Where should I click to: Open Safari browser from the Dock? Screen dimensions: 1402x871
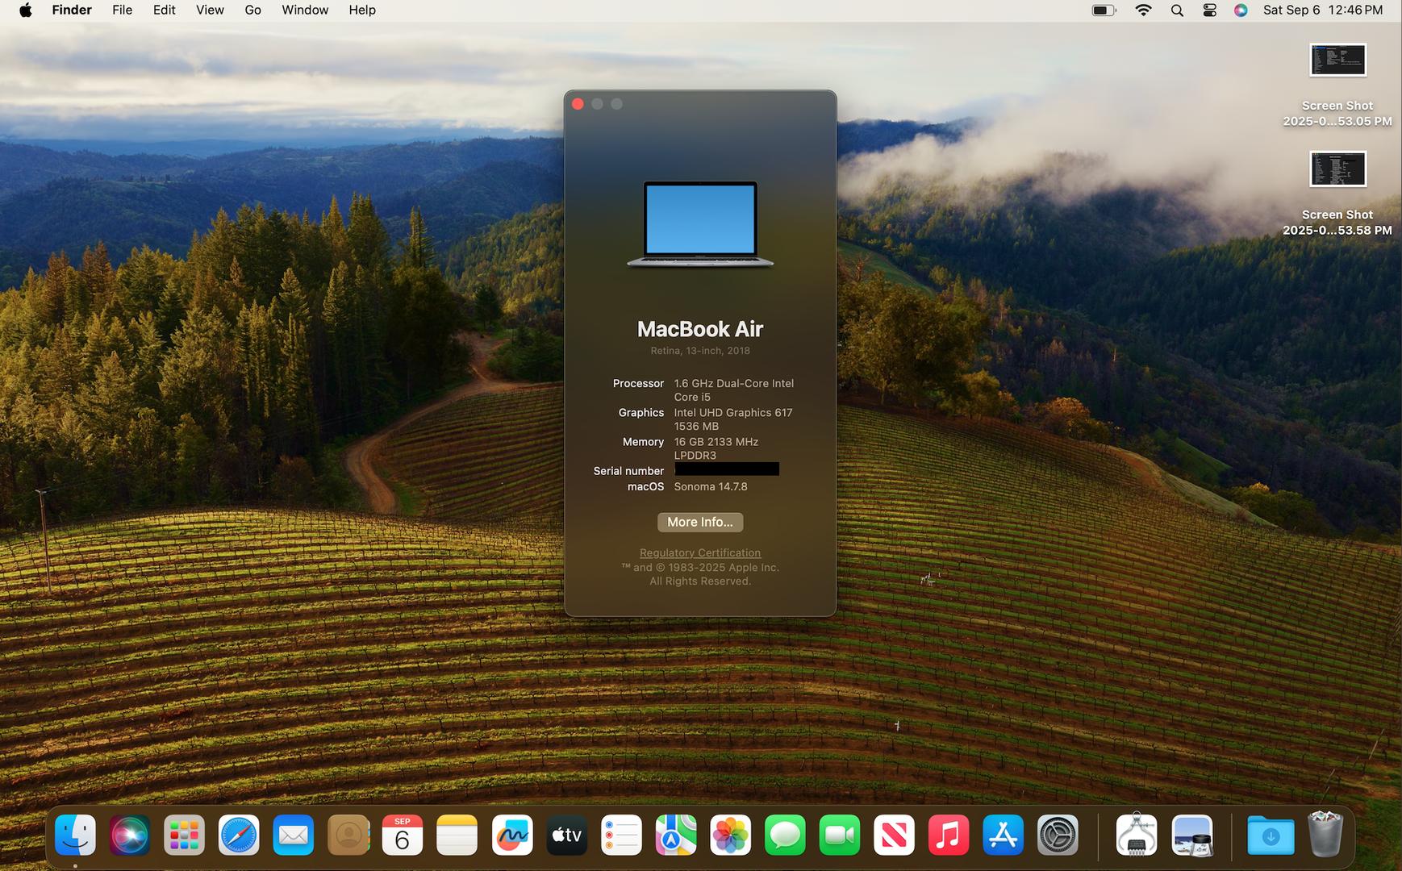(239, 835)
